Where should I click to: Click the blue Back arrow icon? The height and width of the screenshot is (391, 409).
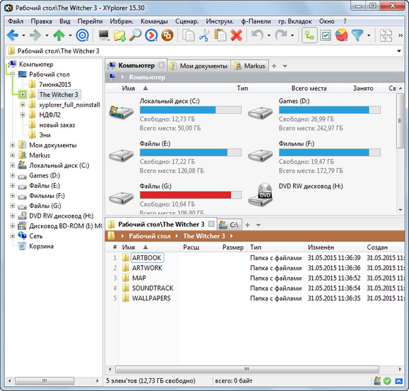(12, 35)
